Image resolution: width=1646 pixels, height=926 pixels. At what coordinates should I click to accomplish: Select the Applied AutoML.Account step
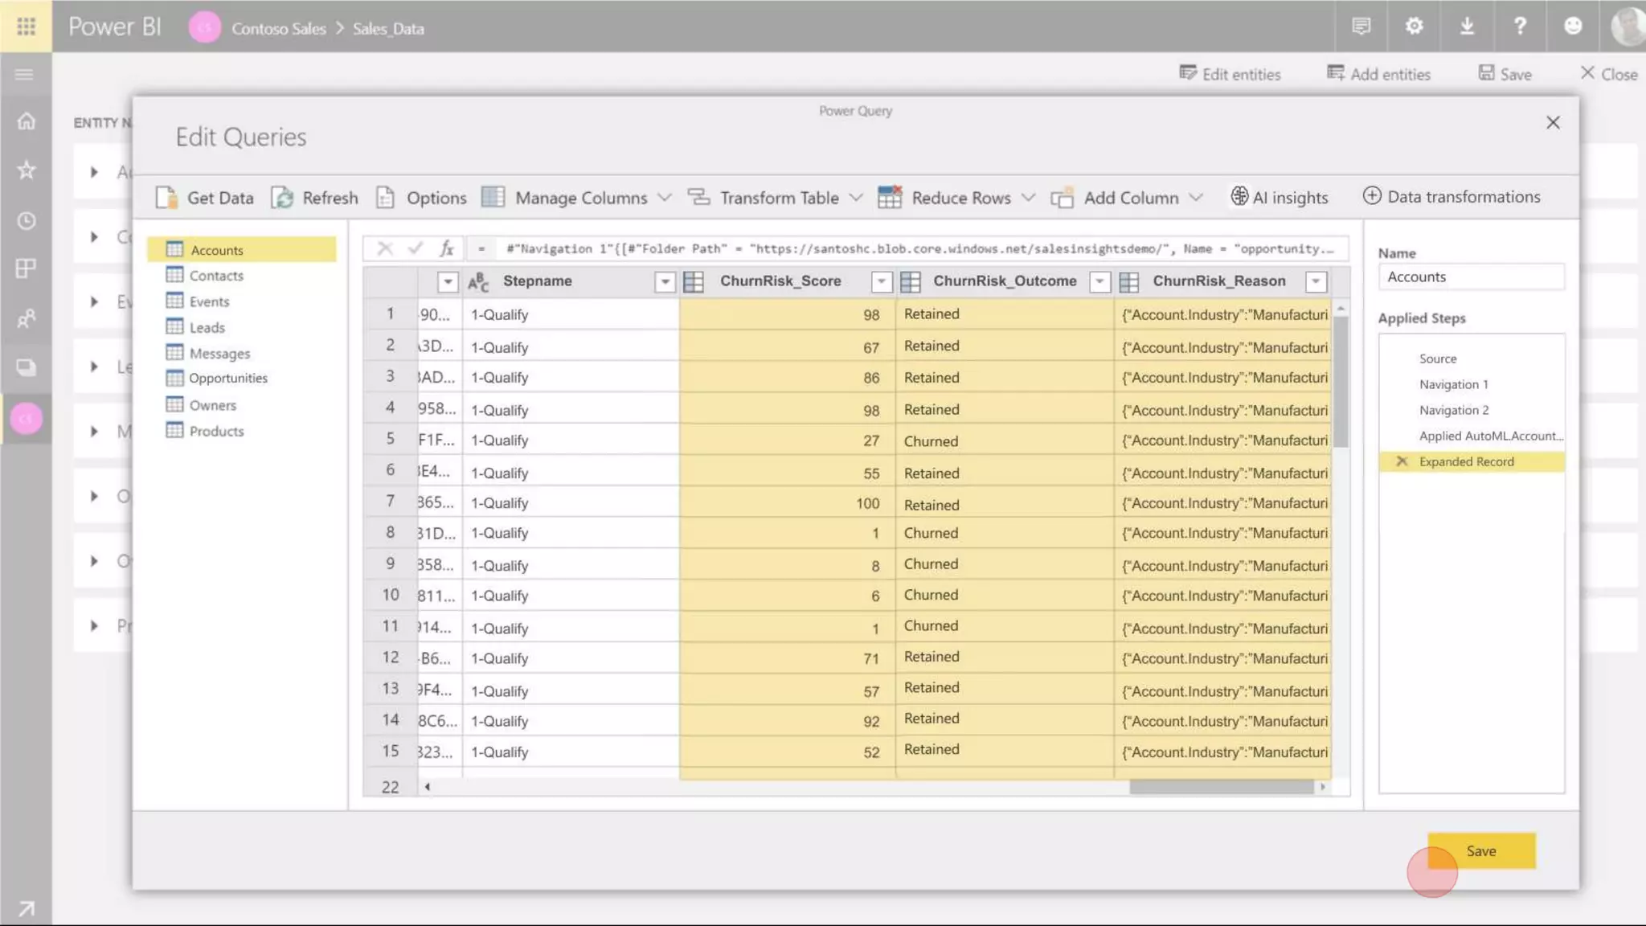[x=1490, y=436]
